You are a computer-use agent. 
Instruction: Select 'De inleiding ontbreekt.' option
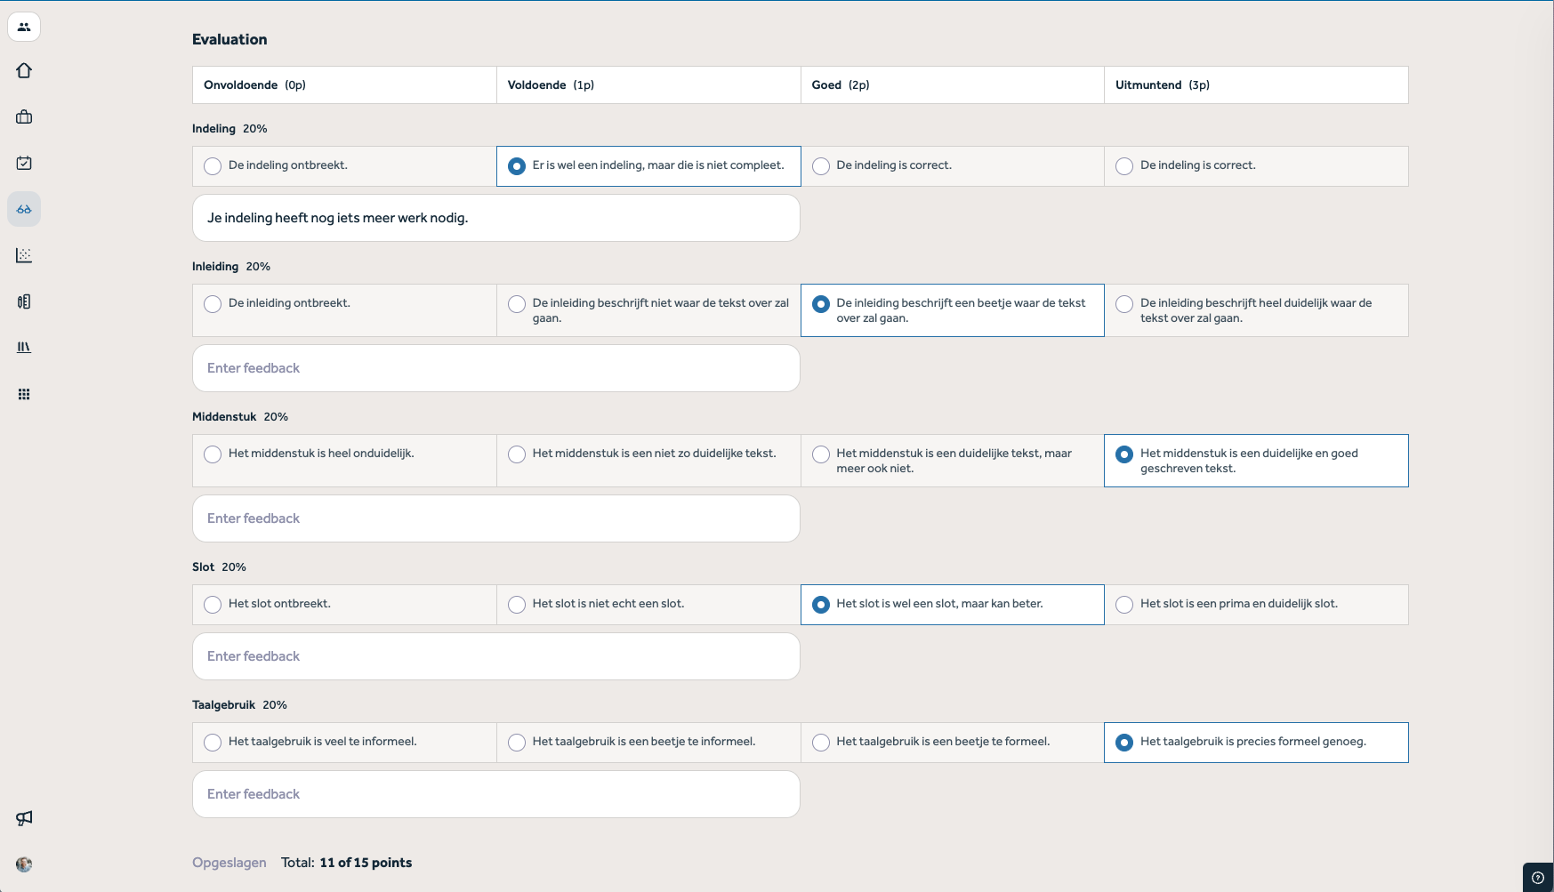coord(344,310)
